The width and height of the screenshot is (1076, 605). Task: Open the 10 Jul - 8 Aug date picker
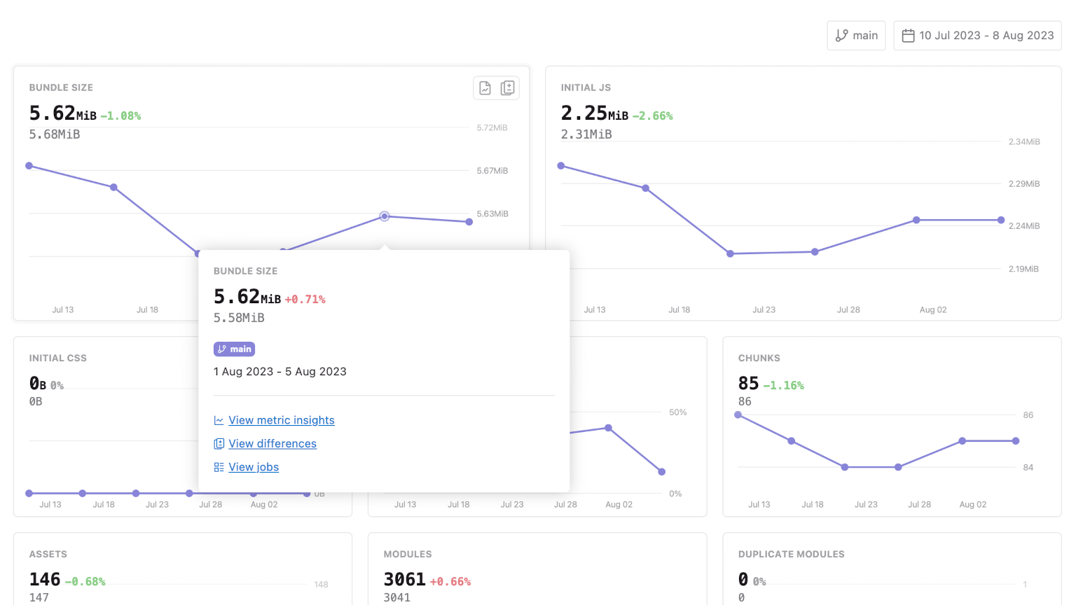point(977,35)
